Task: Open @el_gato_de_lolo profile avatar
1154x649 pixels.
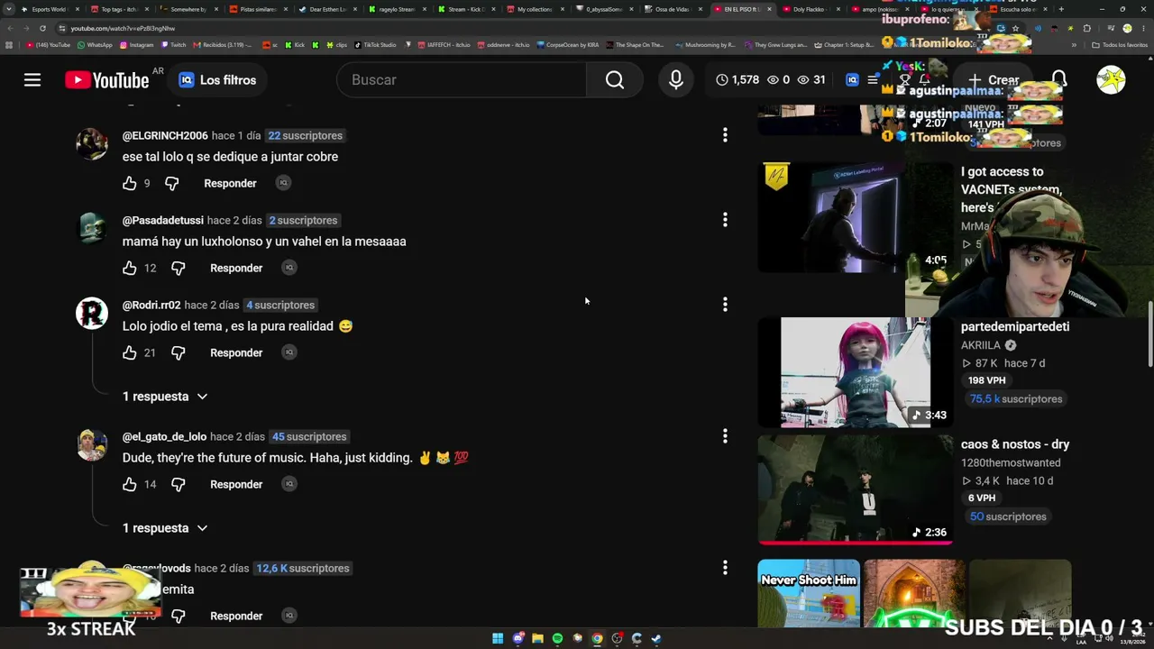Action: pyautogui.click(x=92, y=445)
